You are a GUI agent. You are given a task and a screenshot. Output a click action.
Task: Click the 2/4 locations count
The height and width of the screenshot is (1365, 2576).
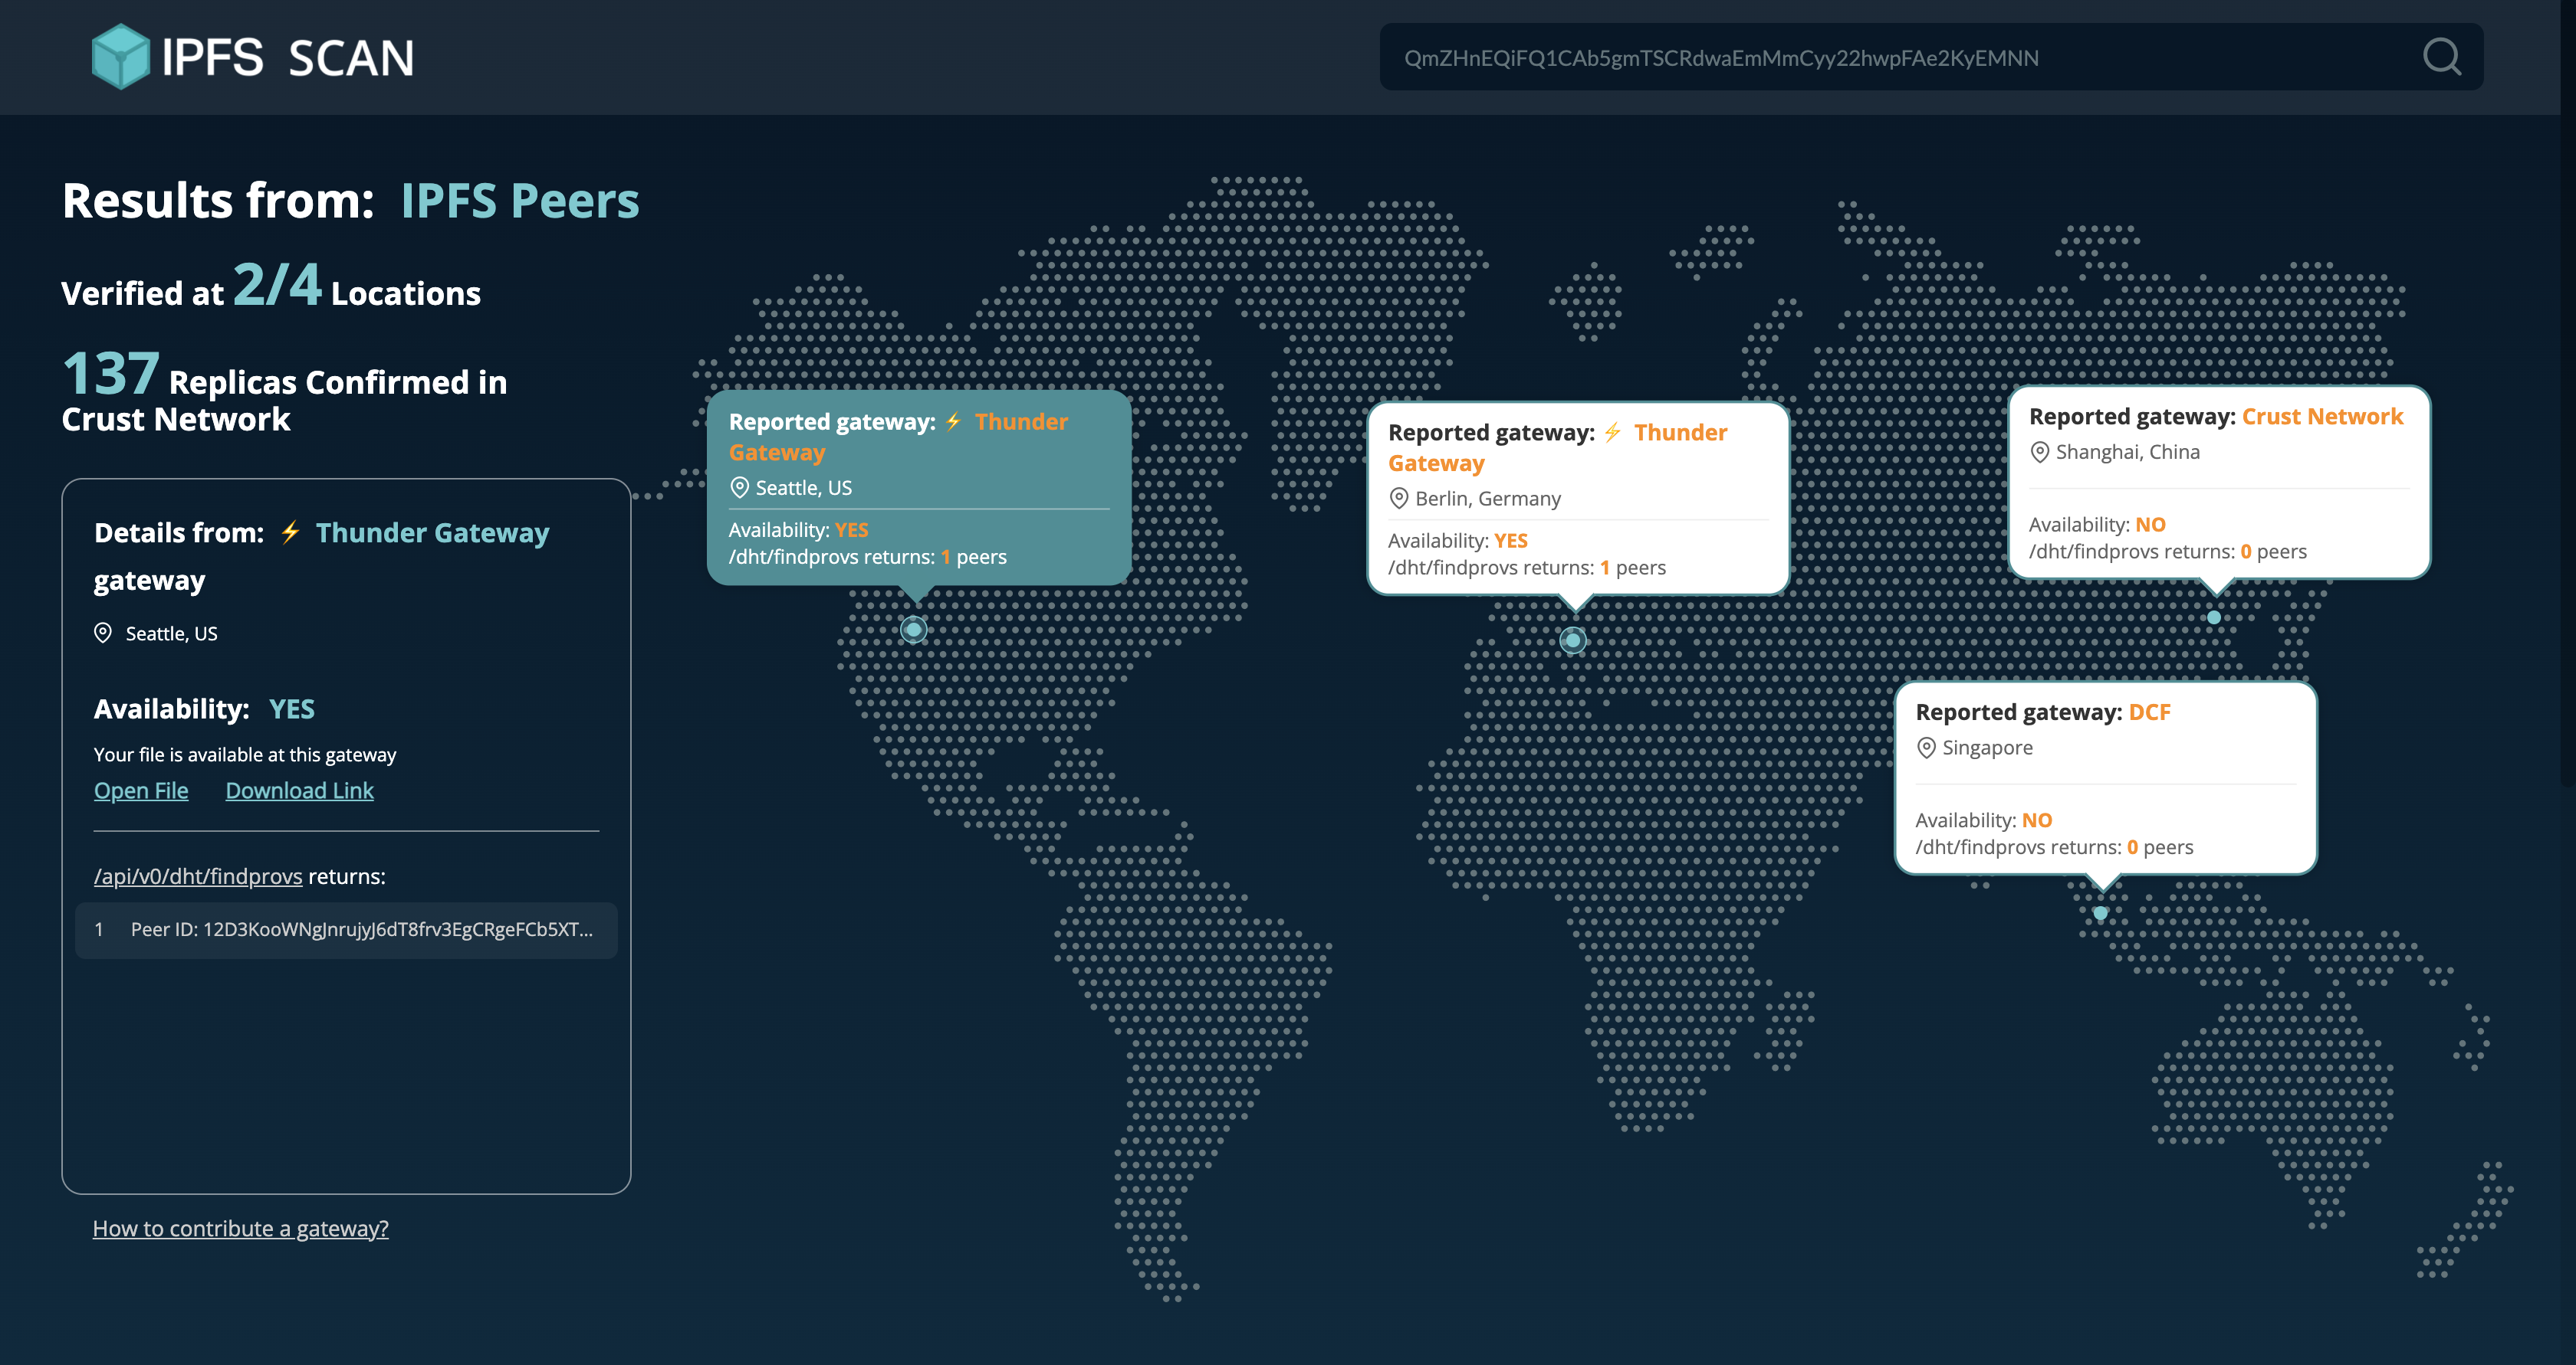point(277,283)
